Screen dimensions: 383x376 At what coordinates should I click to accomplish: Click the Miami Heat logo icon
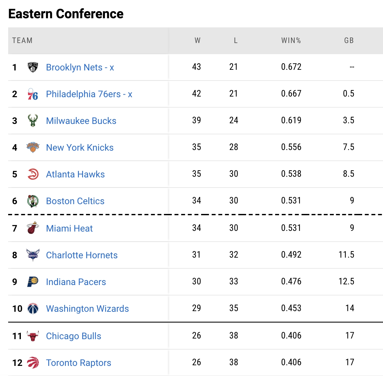pyautogui.click(x=33, y=228)
